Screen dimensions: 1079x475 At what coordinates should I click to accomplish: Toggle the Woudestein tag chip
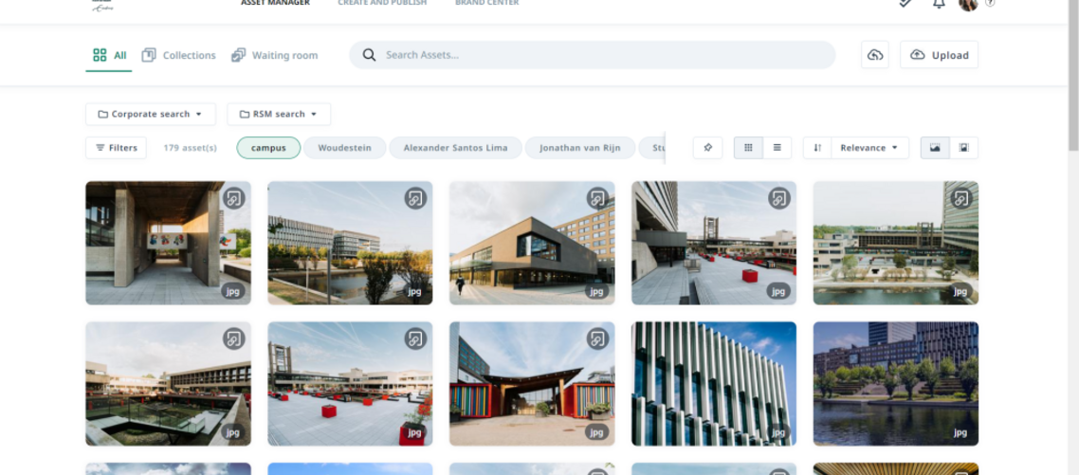pos(345,148)
